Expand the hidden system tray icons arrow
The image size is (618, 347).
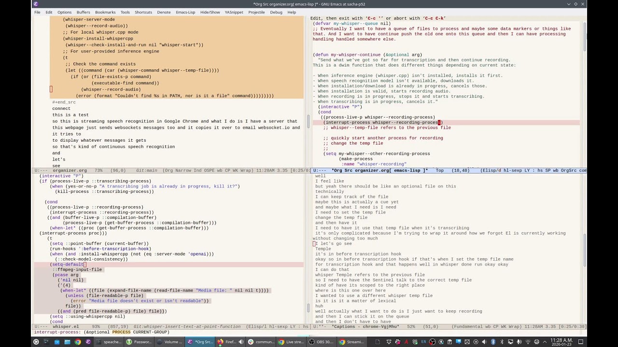(x=545, y=342)
